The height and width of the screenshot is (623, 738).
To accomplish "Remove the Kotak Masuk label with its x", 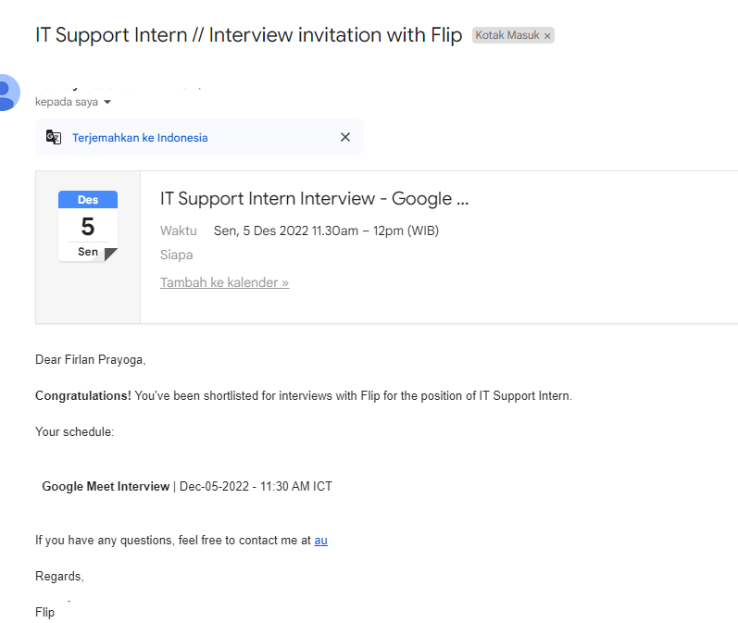I will [x=547, y=36].
